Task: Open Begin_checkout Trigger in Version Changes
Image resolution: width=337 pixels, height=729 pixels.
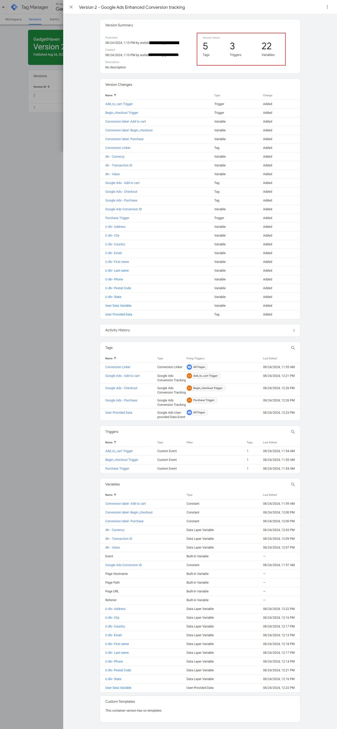Action: click(122, 113)
